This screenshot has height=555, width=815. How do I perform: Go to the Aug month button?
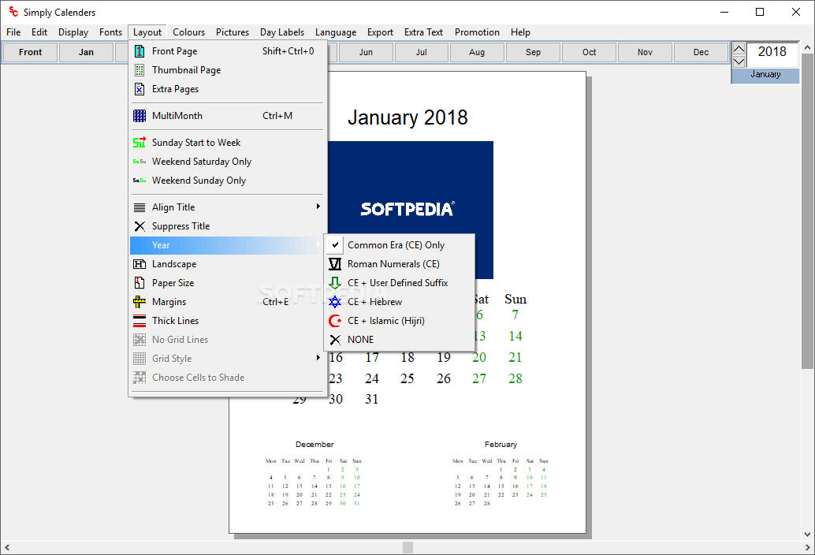[477, 52]
